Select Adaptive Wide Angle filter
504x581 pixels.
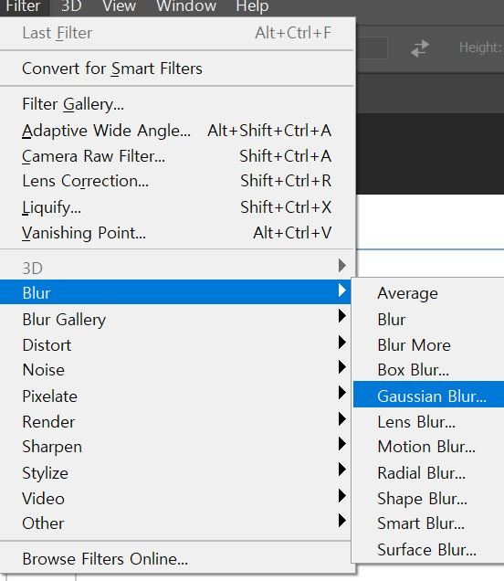click(x=176, y=131)
